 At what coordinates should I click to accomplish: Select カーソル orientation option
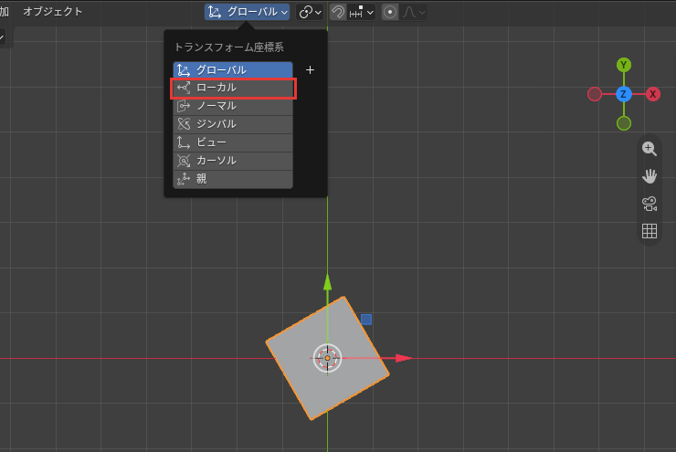coord(233,161)
